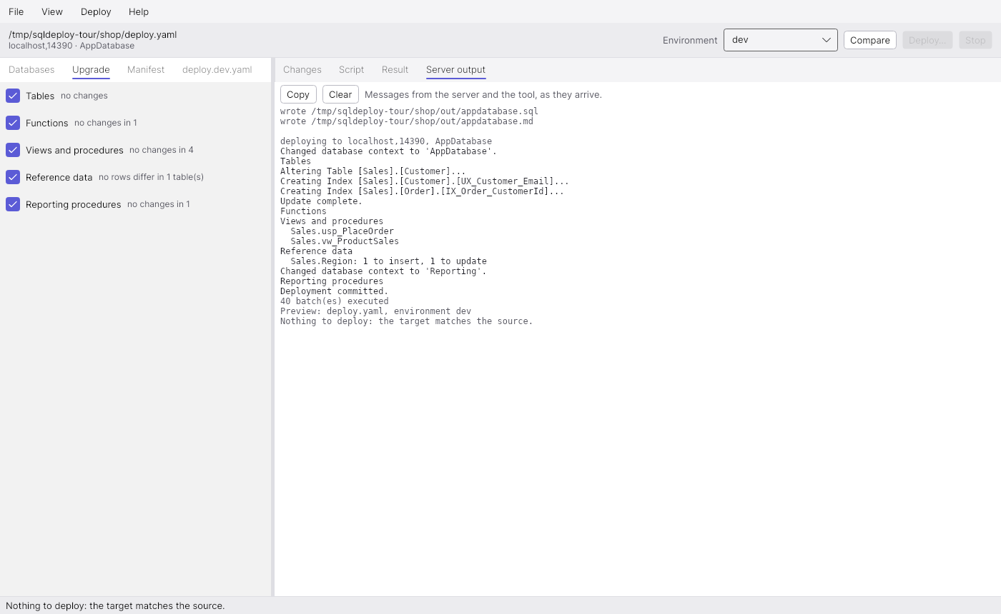Open the Script tab
1001x614 pixels.
pos(351,69)
